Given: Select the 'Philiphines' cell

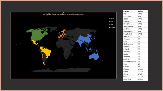Looking at the screenshot, I should tap(130, 24).
